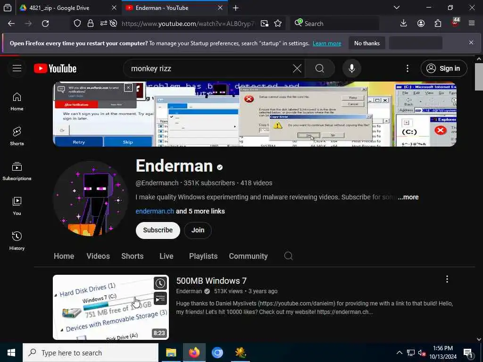Click the Join membership button

[x=198, y=230]
